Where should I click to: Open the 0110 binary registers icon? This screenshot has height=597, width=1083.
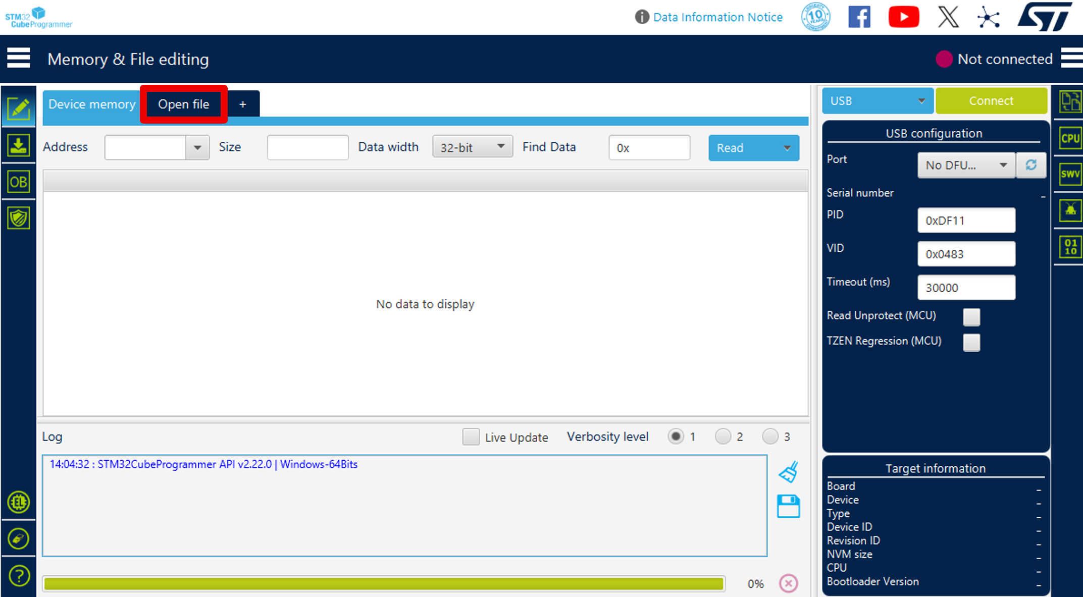click(x=1070, y=247)
